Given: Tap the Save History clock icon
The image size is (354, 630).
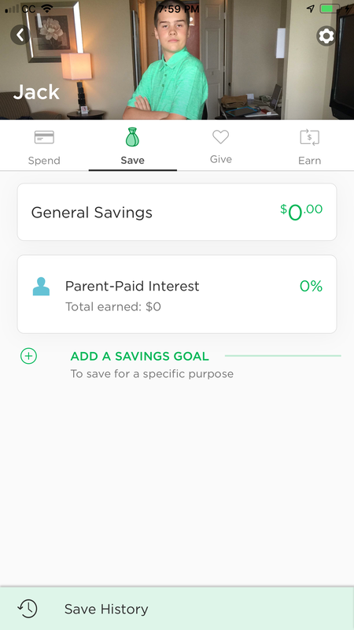Looking at the screenshot, I should click(28, 608).
